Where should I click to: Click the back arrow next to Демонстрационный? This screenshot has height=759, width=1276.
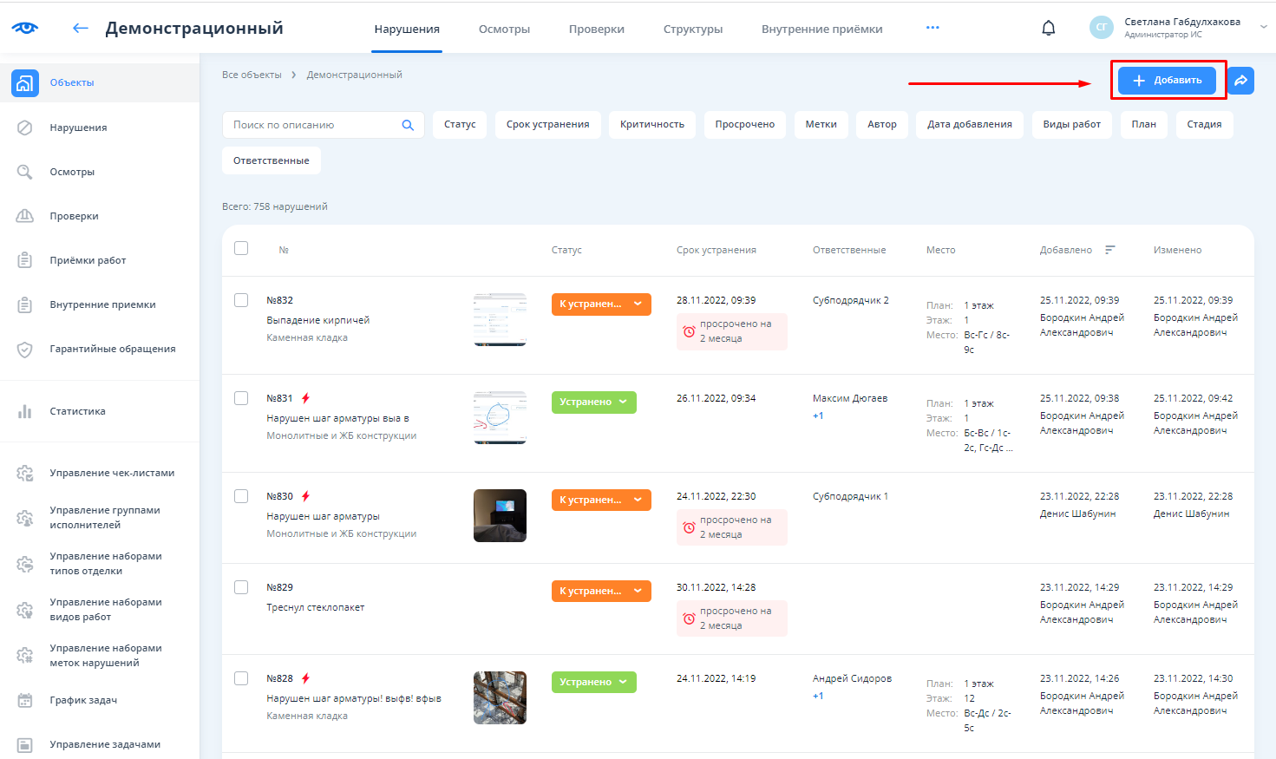click(81, 28)
